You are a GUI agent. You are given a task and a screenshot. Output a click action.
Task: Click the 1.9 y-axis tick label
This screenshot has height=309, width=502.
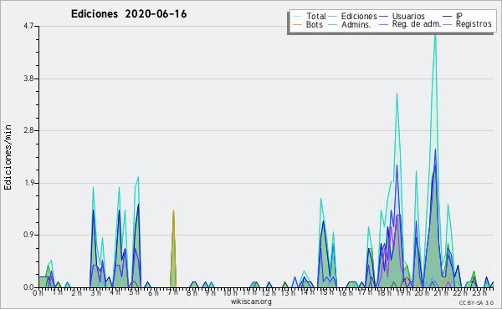pos(28,183)
